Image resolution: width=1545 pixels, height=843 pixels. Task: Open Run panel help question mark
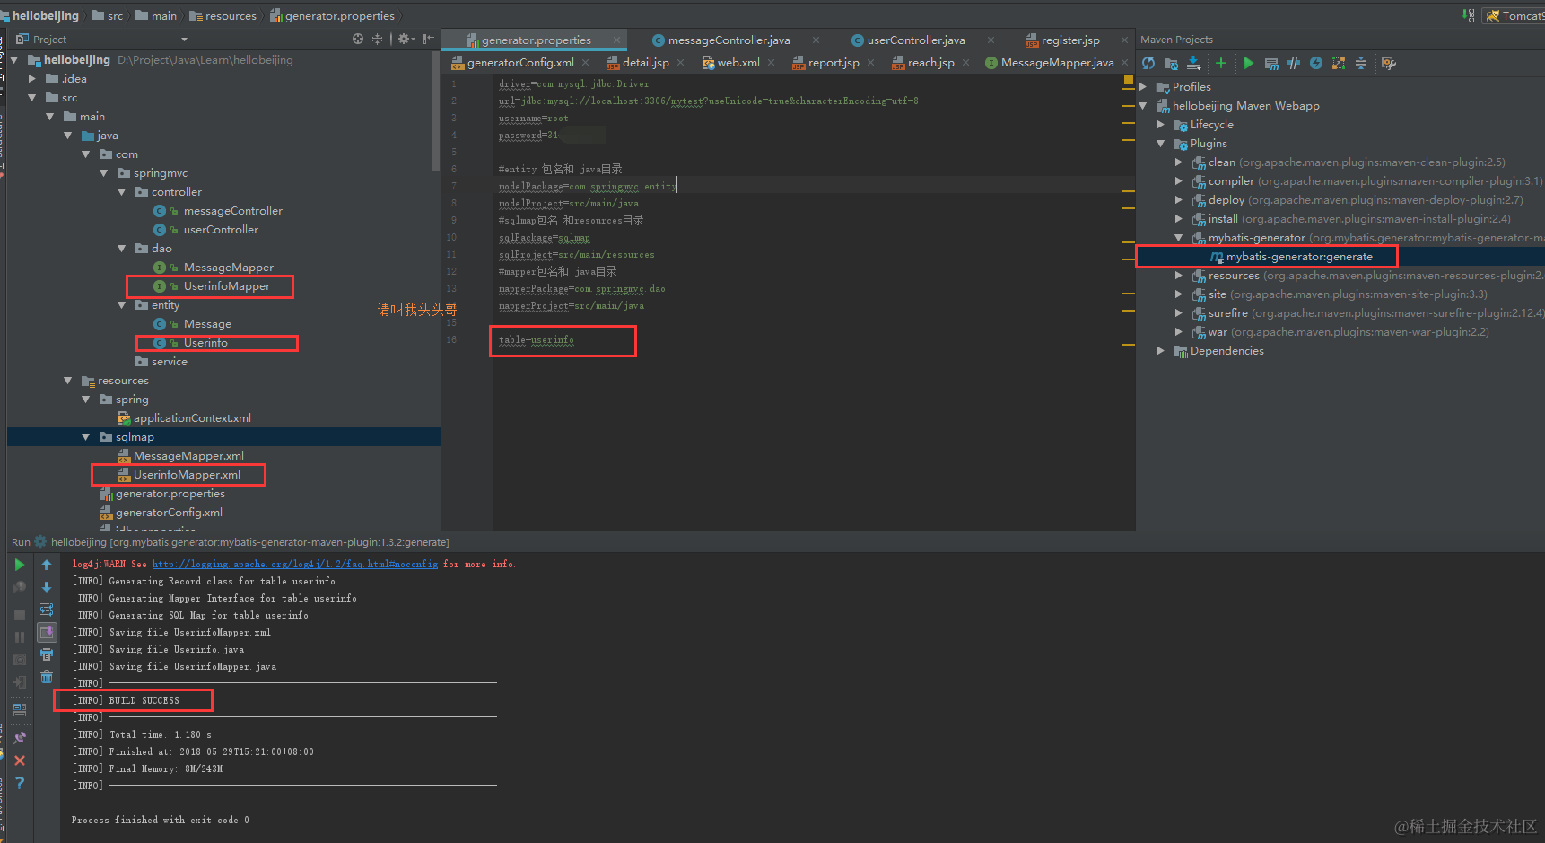click(20, 783)
